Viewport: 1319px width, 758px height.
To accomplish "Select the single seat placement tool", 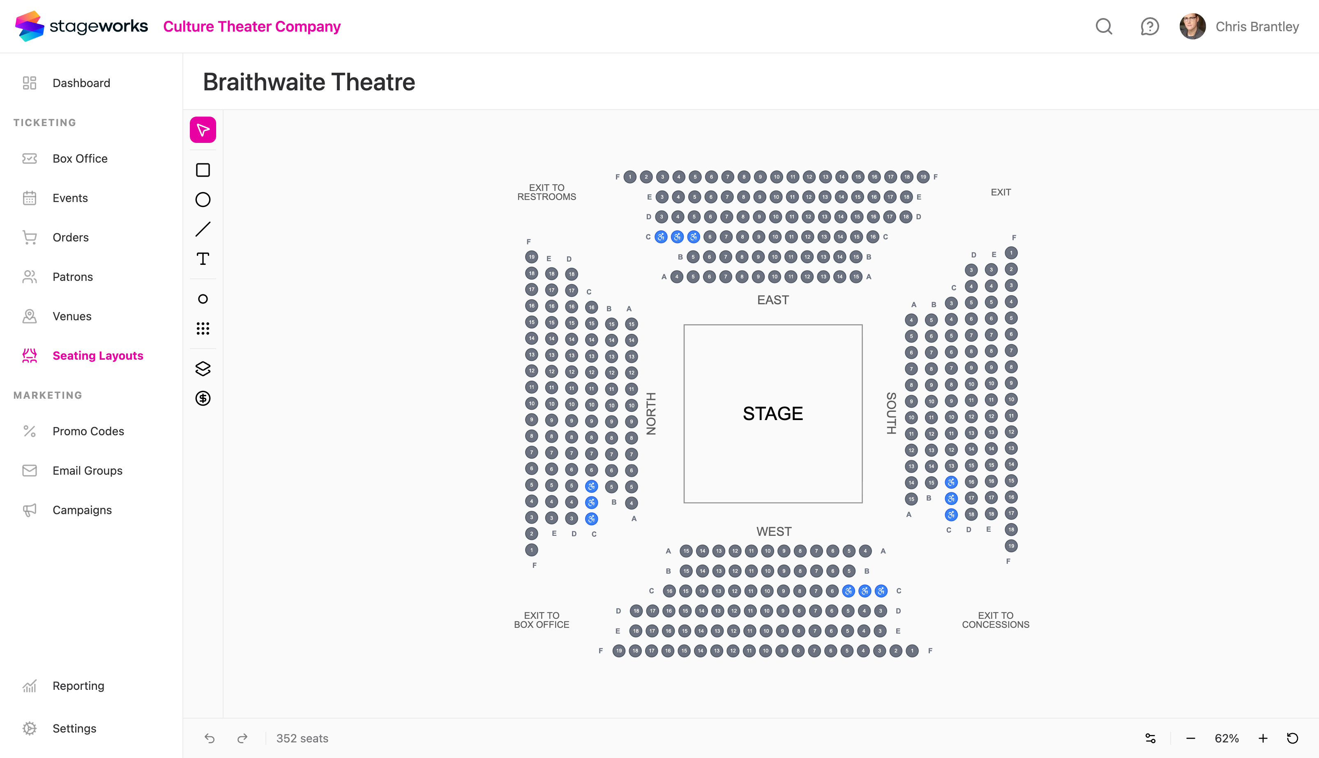I will pos(203,298).
